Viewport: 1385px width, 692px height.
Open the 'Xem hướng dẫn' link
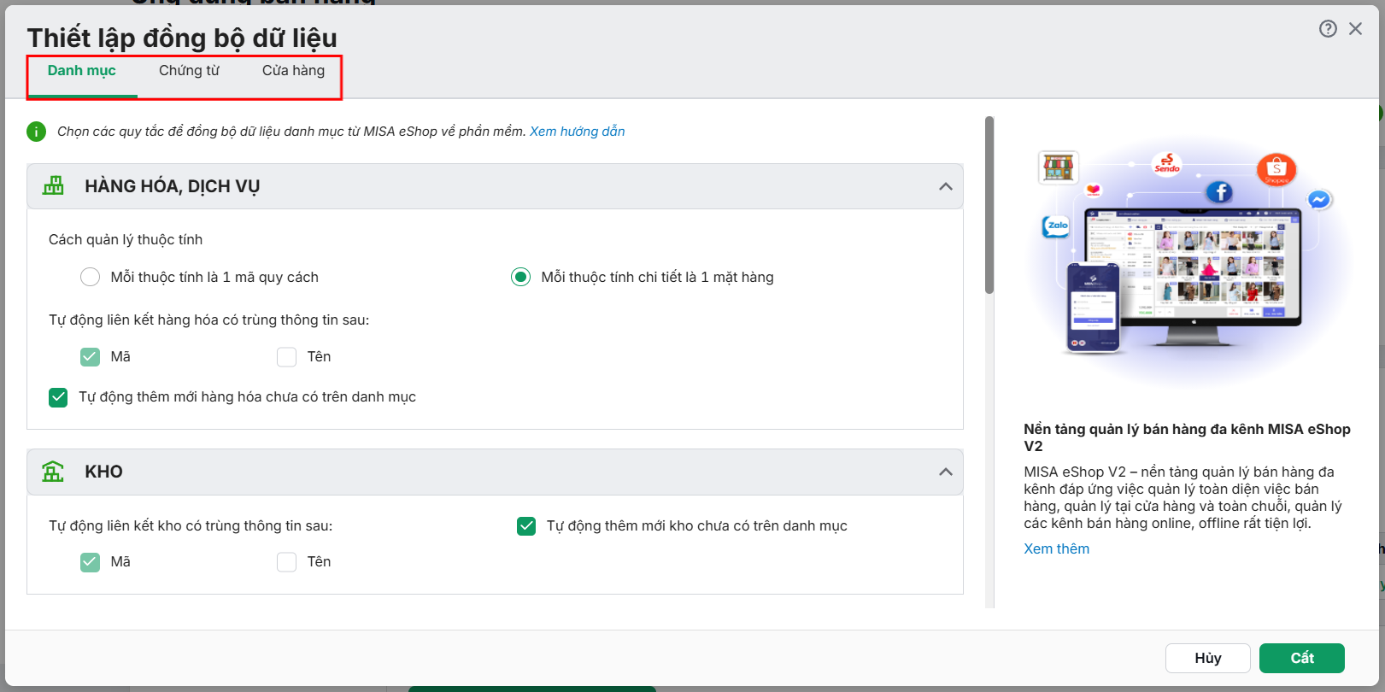click(578, 132)
